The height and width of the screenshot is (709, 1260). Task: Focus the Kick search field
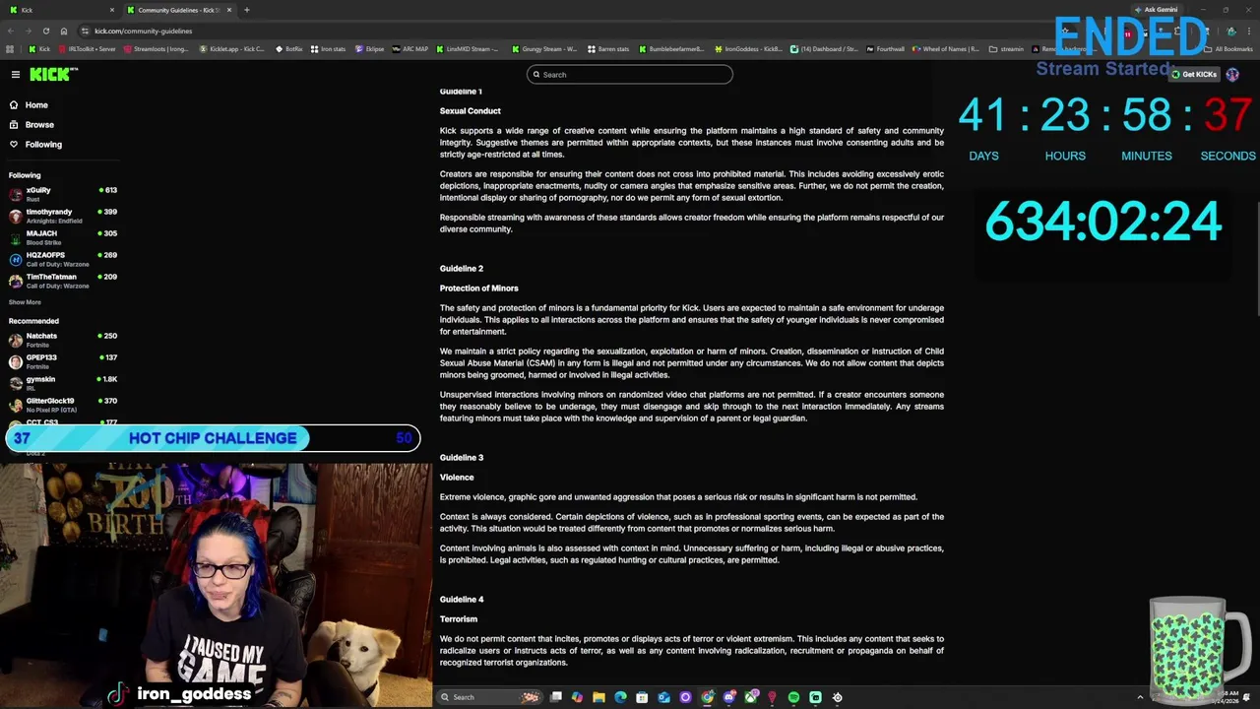[x=630, y=75]
